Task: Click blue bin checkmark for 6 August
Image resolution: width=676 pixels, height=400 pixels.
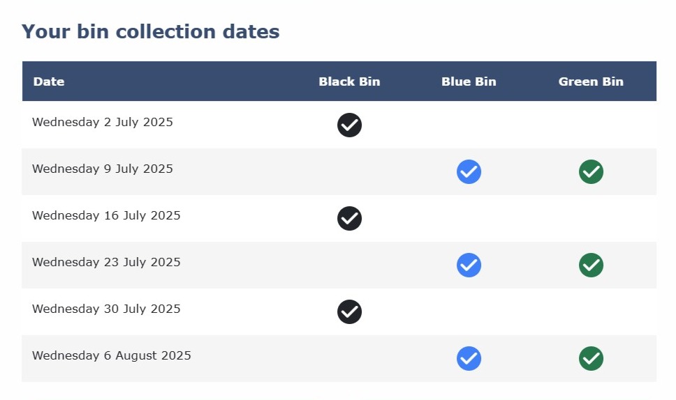Action: [469, 358]
